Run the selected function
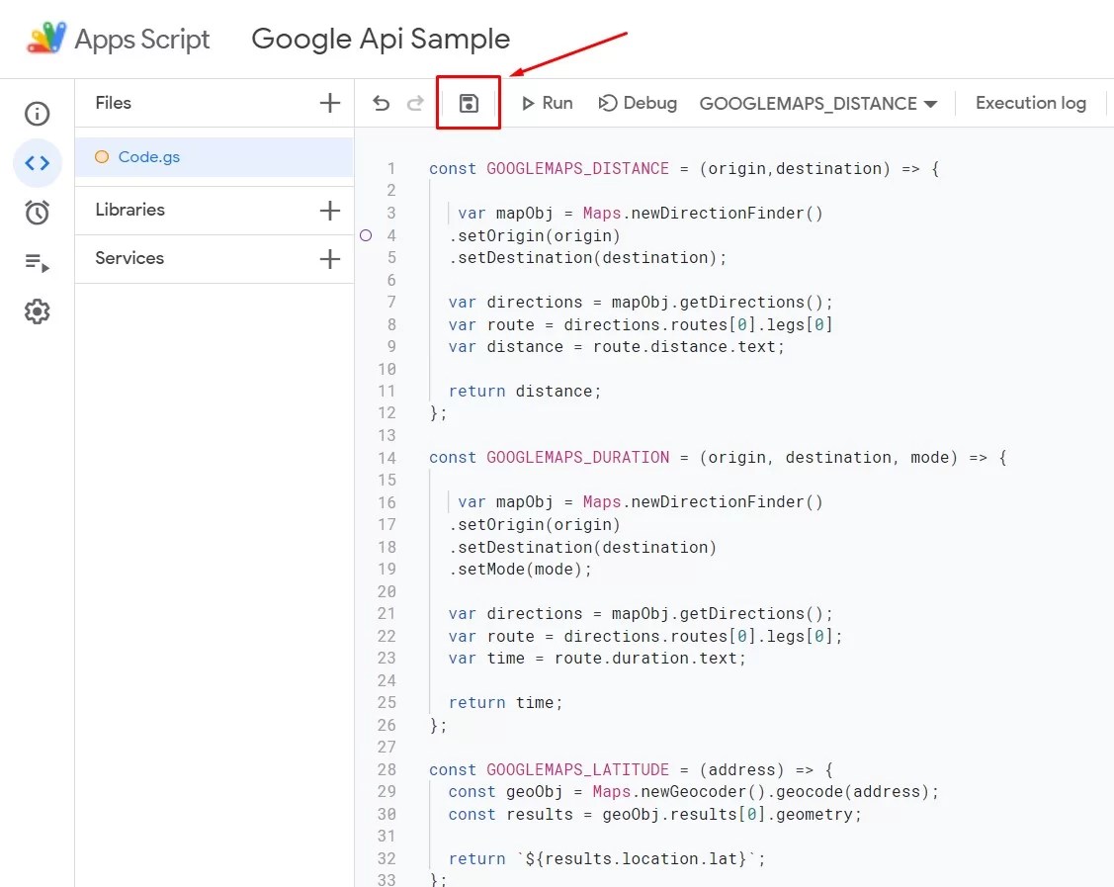 (547, 104)
